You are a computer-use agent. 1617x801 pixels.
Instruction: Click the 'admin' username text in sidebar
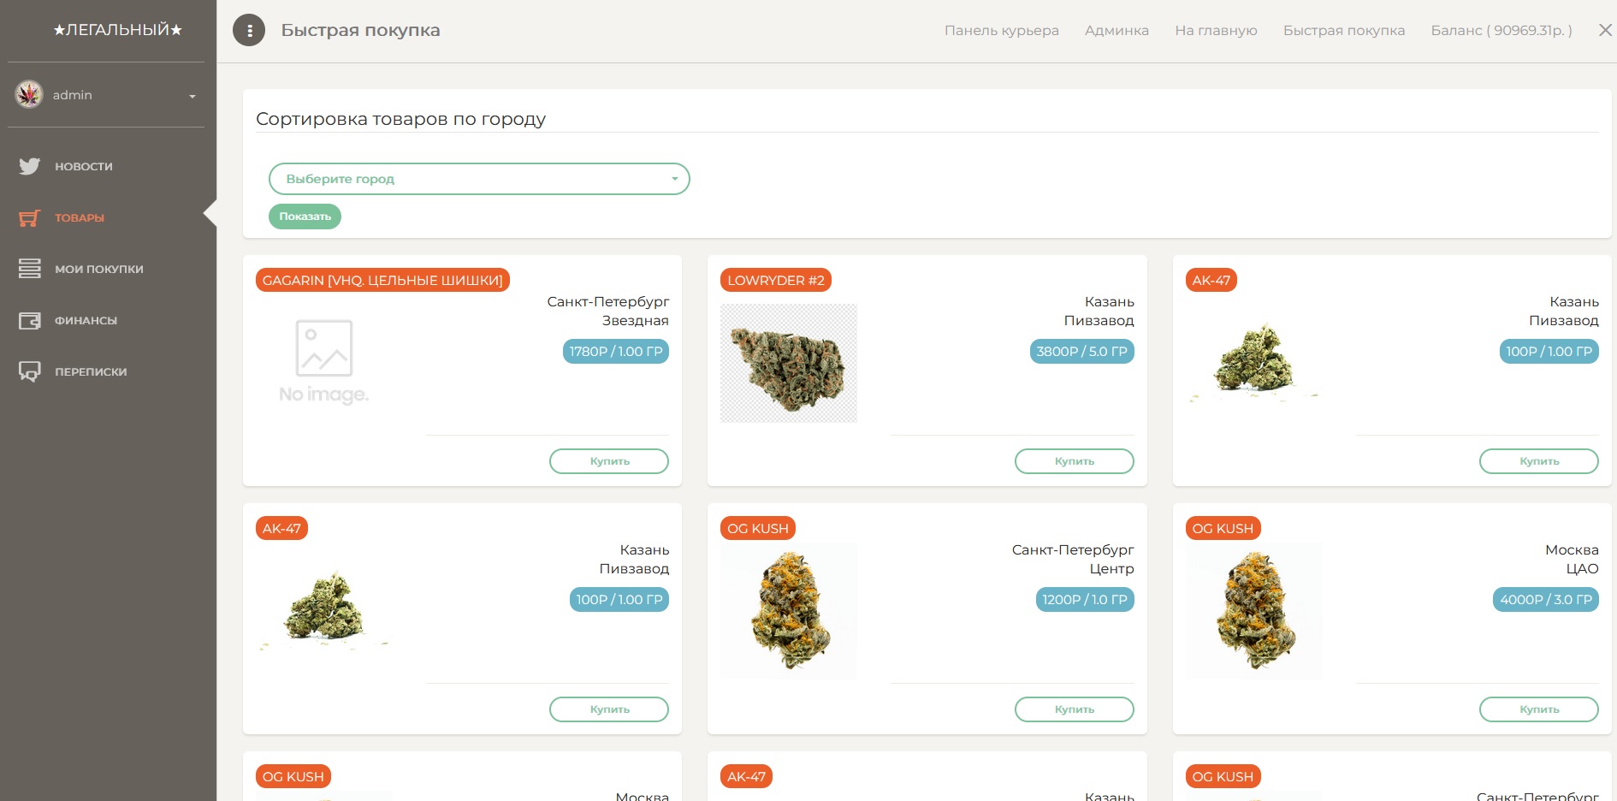73,95
